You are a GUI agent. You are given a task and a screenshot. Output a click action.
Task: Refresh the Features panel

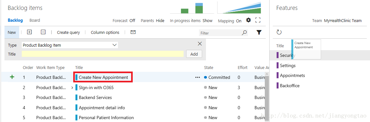[x=279, y=32]
